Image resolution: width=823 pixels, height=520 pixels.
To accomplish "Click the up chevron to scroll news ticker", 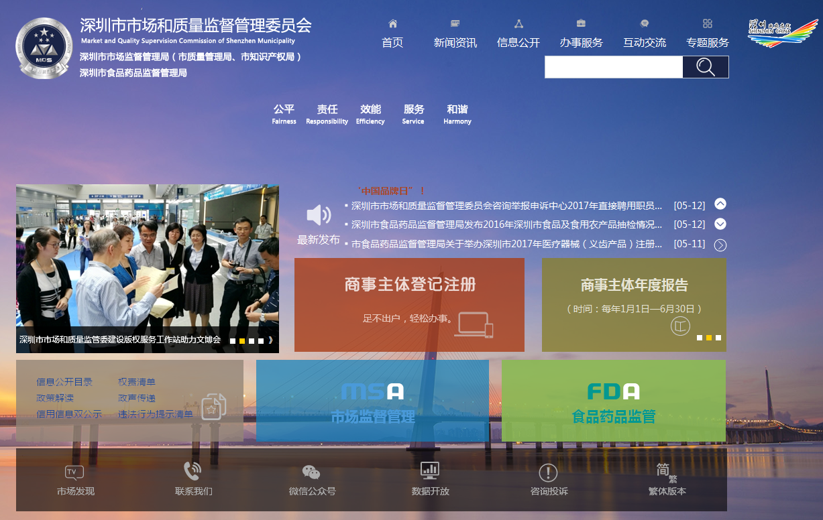I will point(720,204).
